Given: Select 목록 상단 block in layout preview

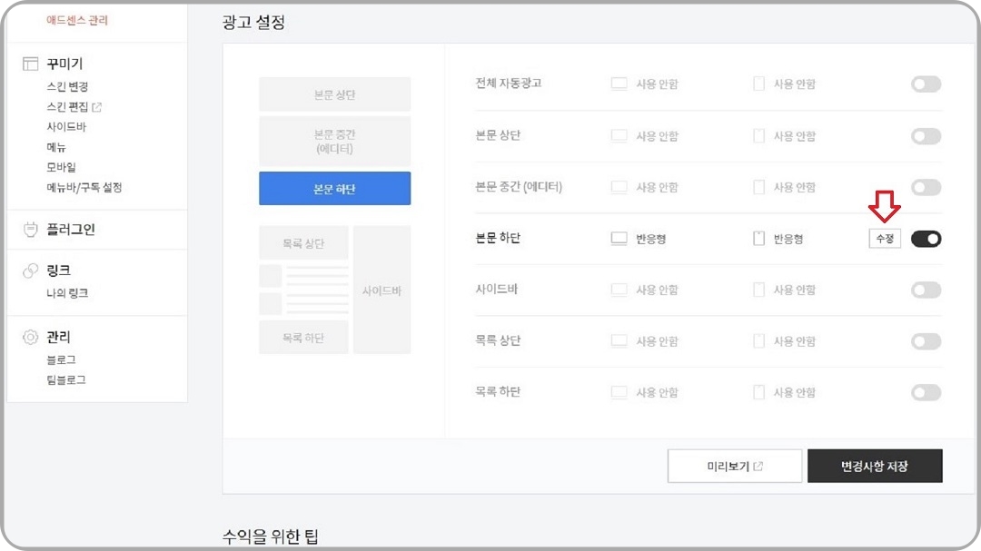Looking at the screenshot, I should click(x=303, y=243).
